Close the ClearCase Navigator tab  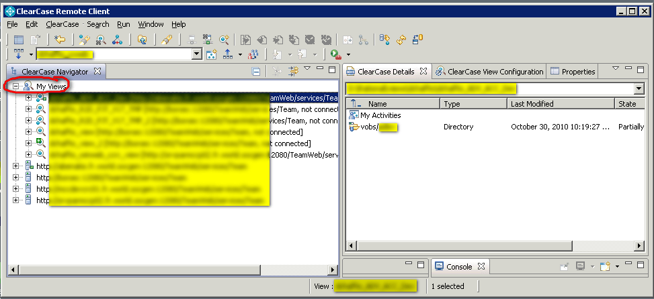coord(97,71)
